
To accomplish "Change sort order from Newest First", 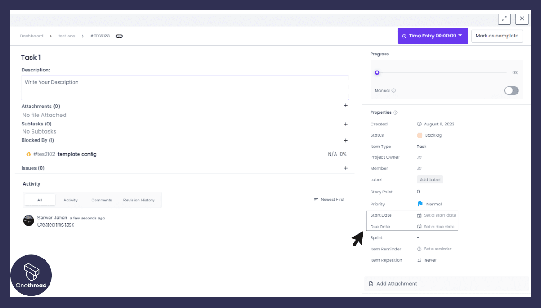I will tap(329, 200).
